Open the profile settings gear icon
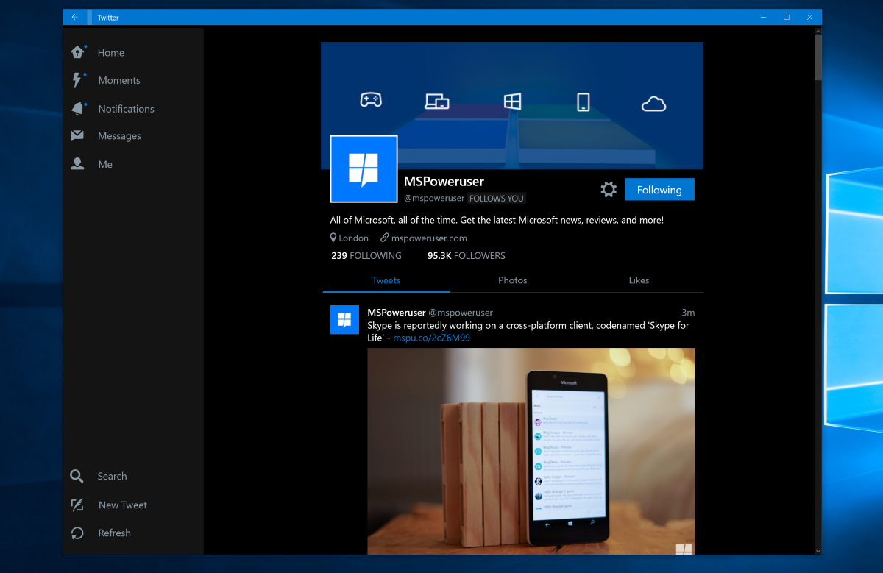The width and height of the screenshot is (883, 573). (x=609, y=190)
